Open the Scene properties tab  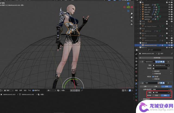136,68
